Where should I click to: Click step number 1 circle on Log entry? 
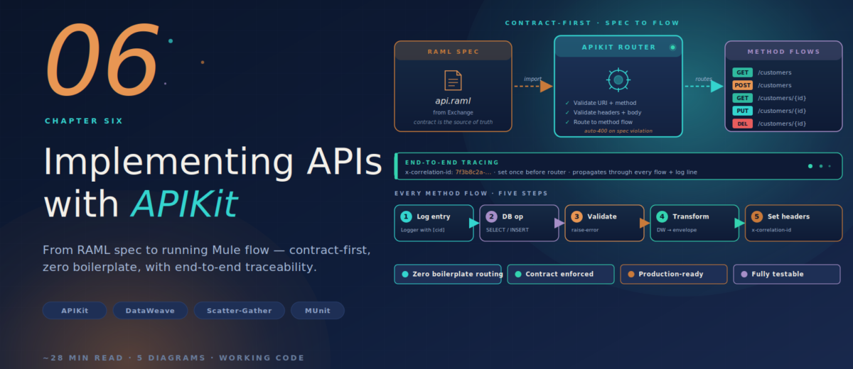406,216
